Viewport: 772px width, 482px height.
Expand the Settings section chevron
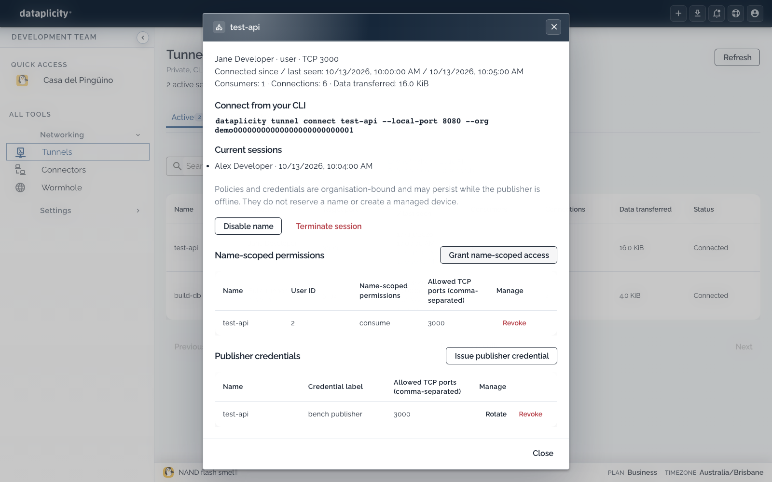click(138, 211)
